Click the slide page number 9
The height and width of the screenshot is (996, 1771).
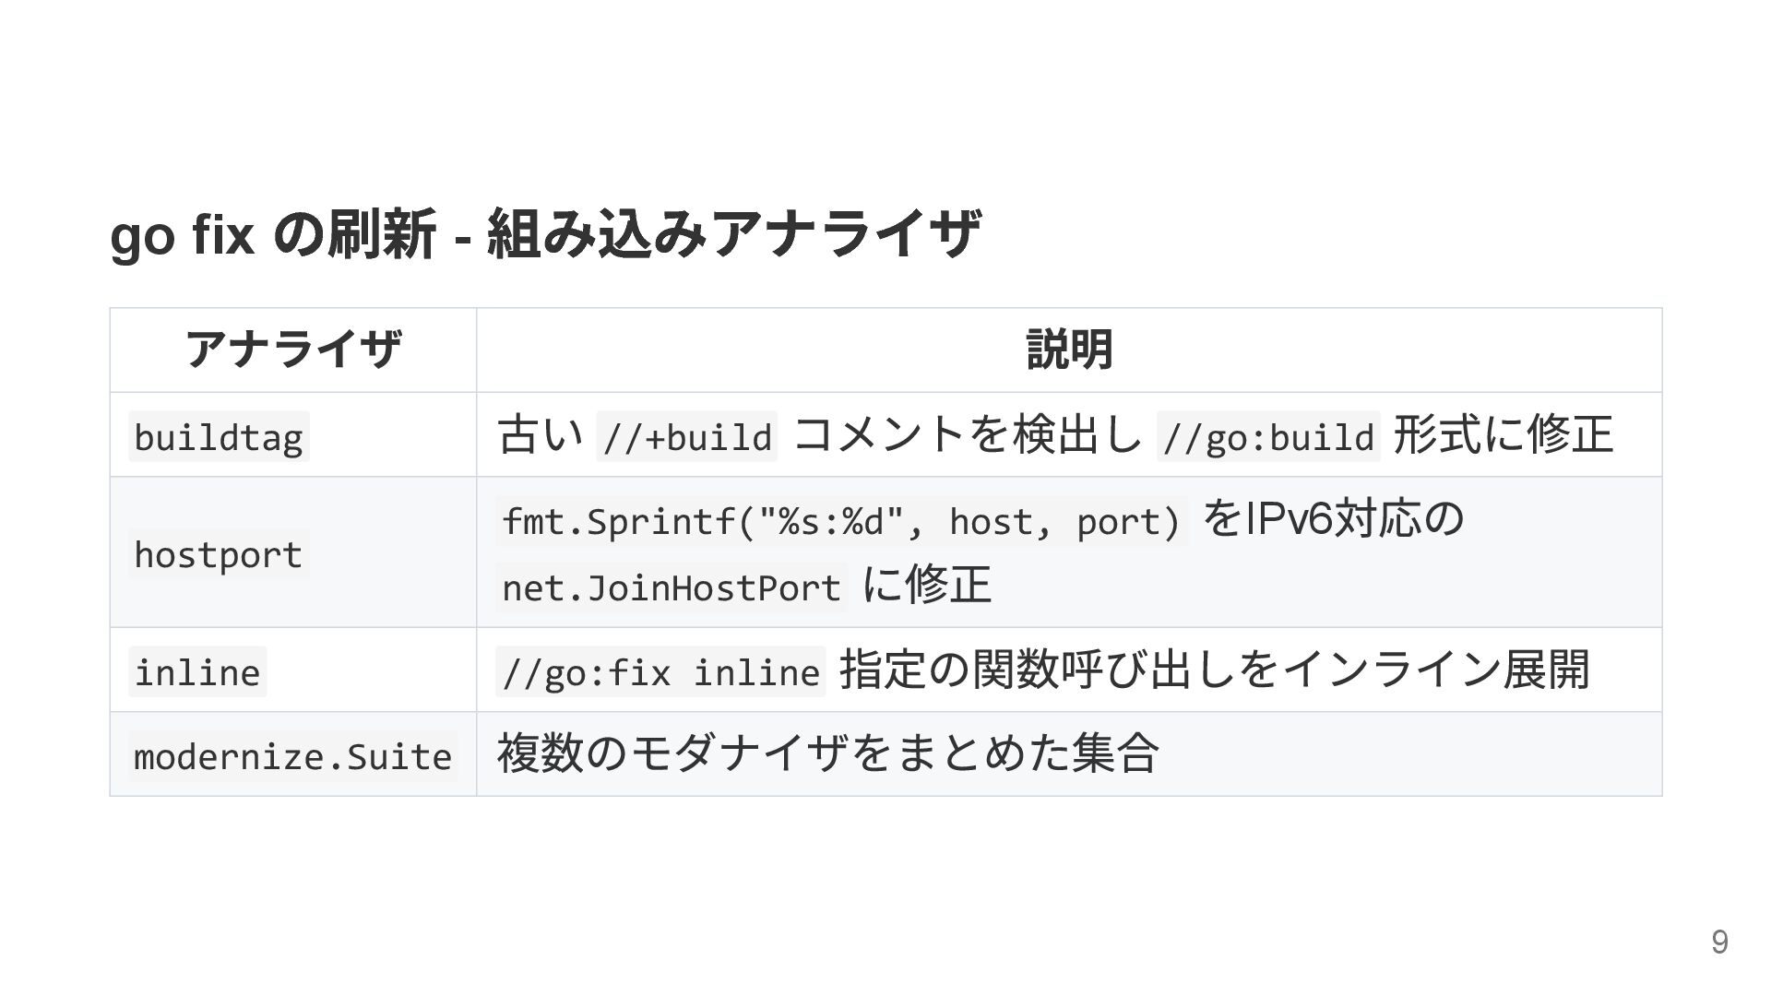[1719, 942]
